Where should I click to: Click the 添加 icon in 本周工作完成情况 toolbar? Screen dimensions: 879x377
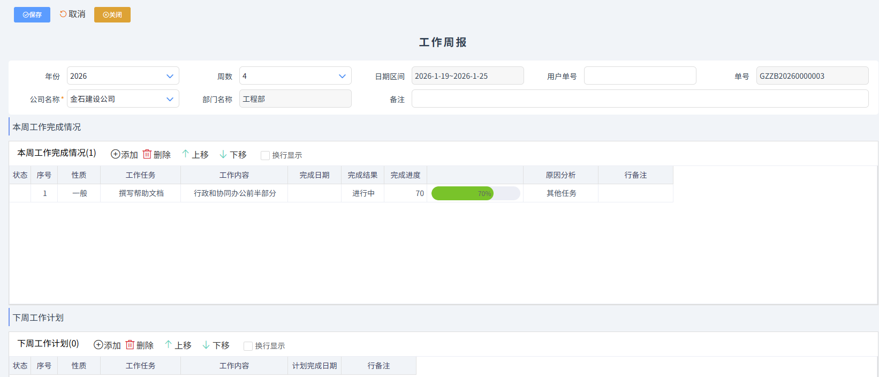point(116,154)
